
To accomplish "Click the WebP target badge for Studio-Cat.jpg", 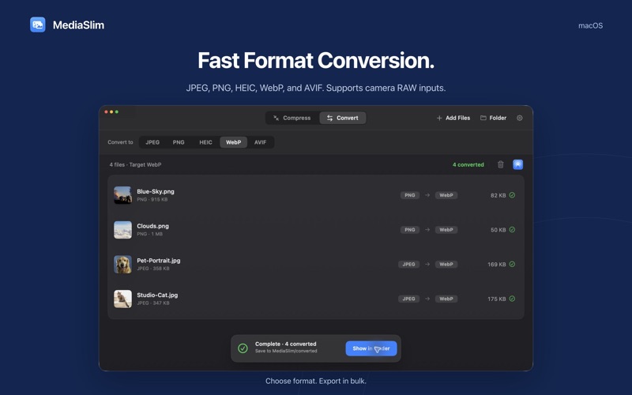I will click(446, 299).
